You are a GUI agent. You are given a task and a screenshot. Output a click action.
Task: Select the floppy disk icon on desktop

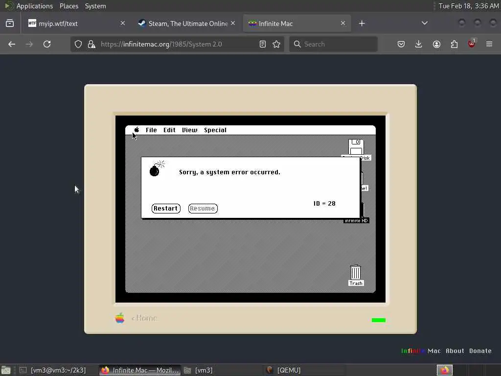click(356, 147)
